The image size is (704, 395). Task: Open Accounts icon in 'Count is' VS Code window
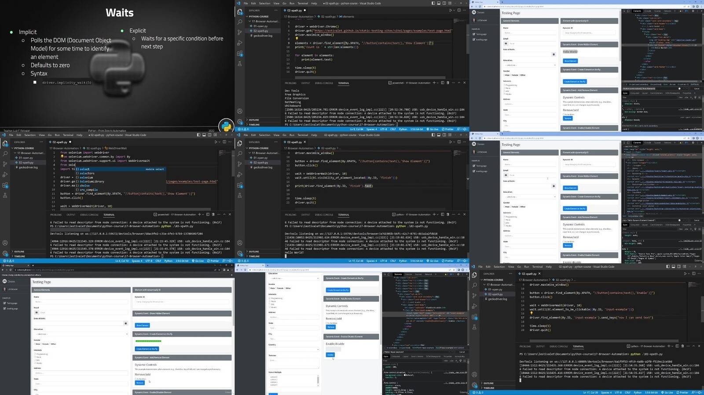(x=240, y=111)
